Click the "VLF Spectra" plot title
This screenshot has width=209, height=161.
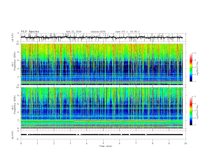pyautogui.click(x=30, y=32)
